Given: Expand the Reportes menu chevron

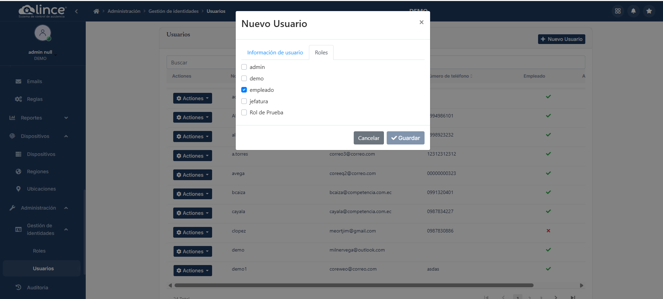Looking at the screenshot, I should 66,118.
